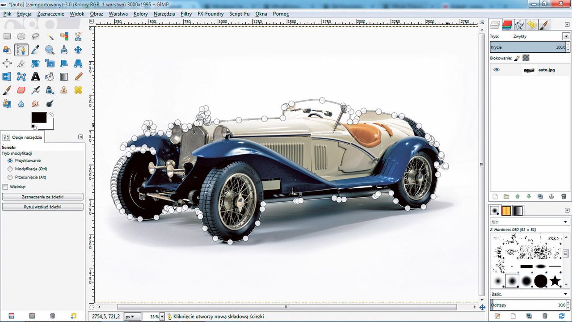Select the Heal tool
Image resolution: width=572 pixels, height=322 pixels.
(x=78, y=90)
